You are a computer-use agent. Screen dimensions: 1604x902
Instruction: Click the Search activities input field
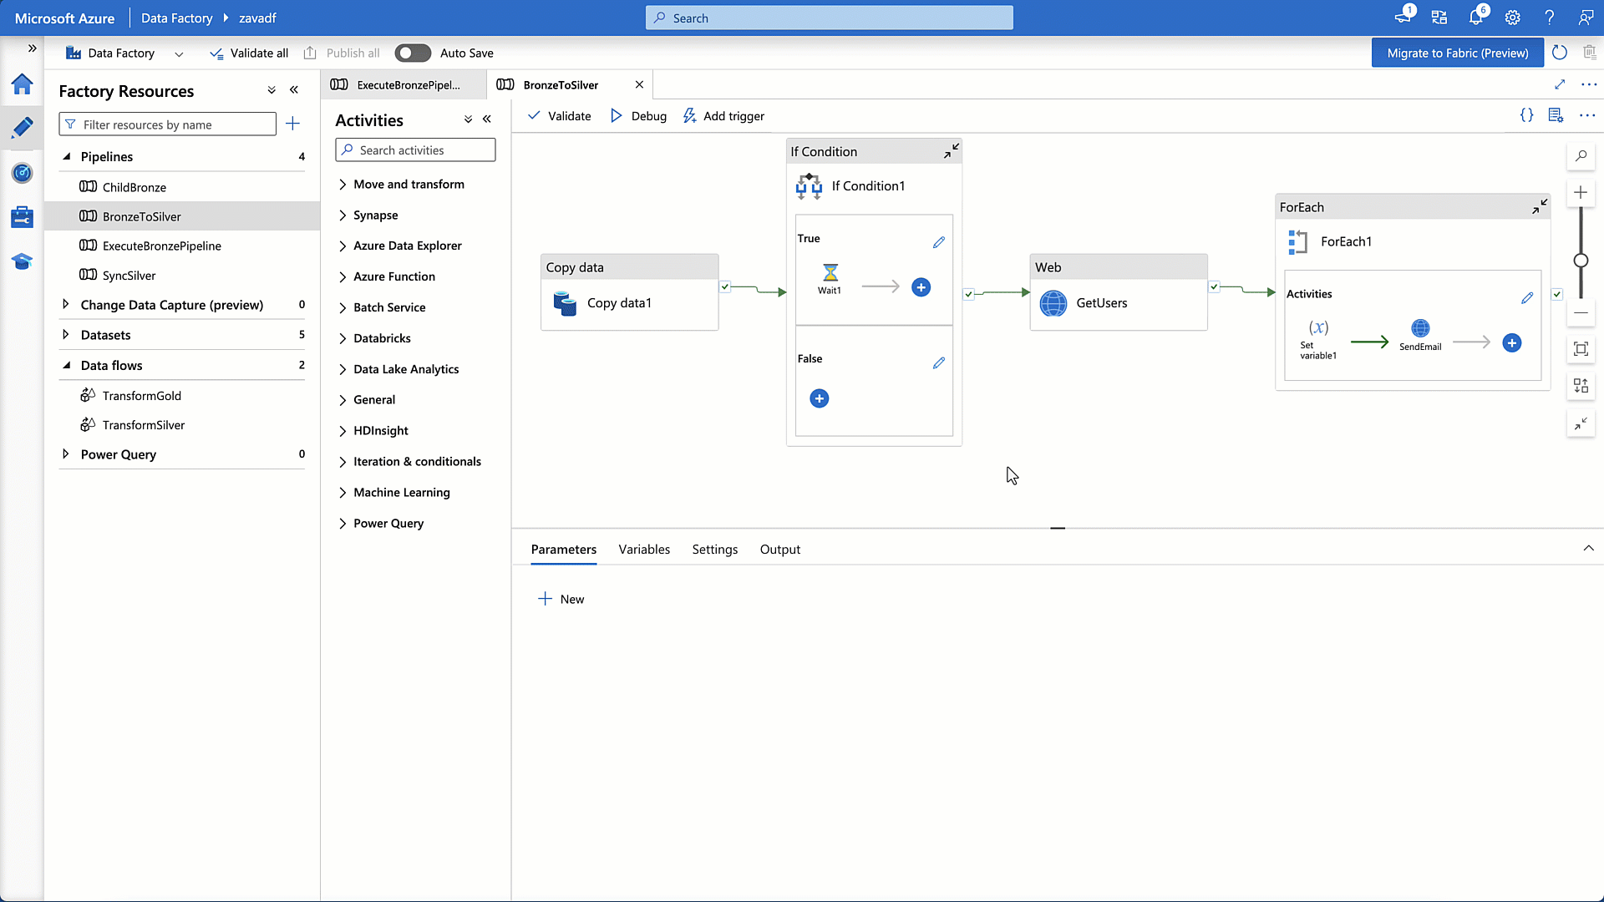click(415, 149)
